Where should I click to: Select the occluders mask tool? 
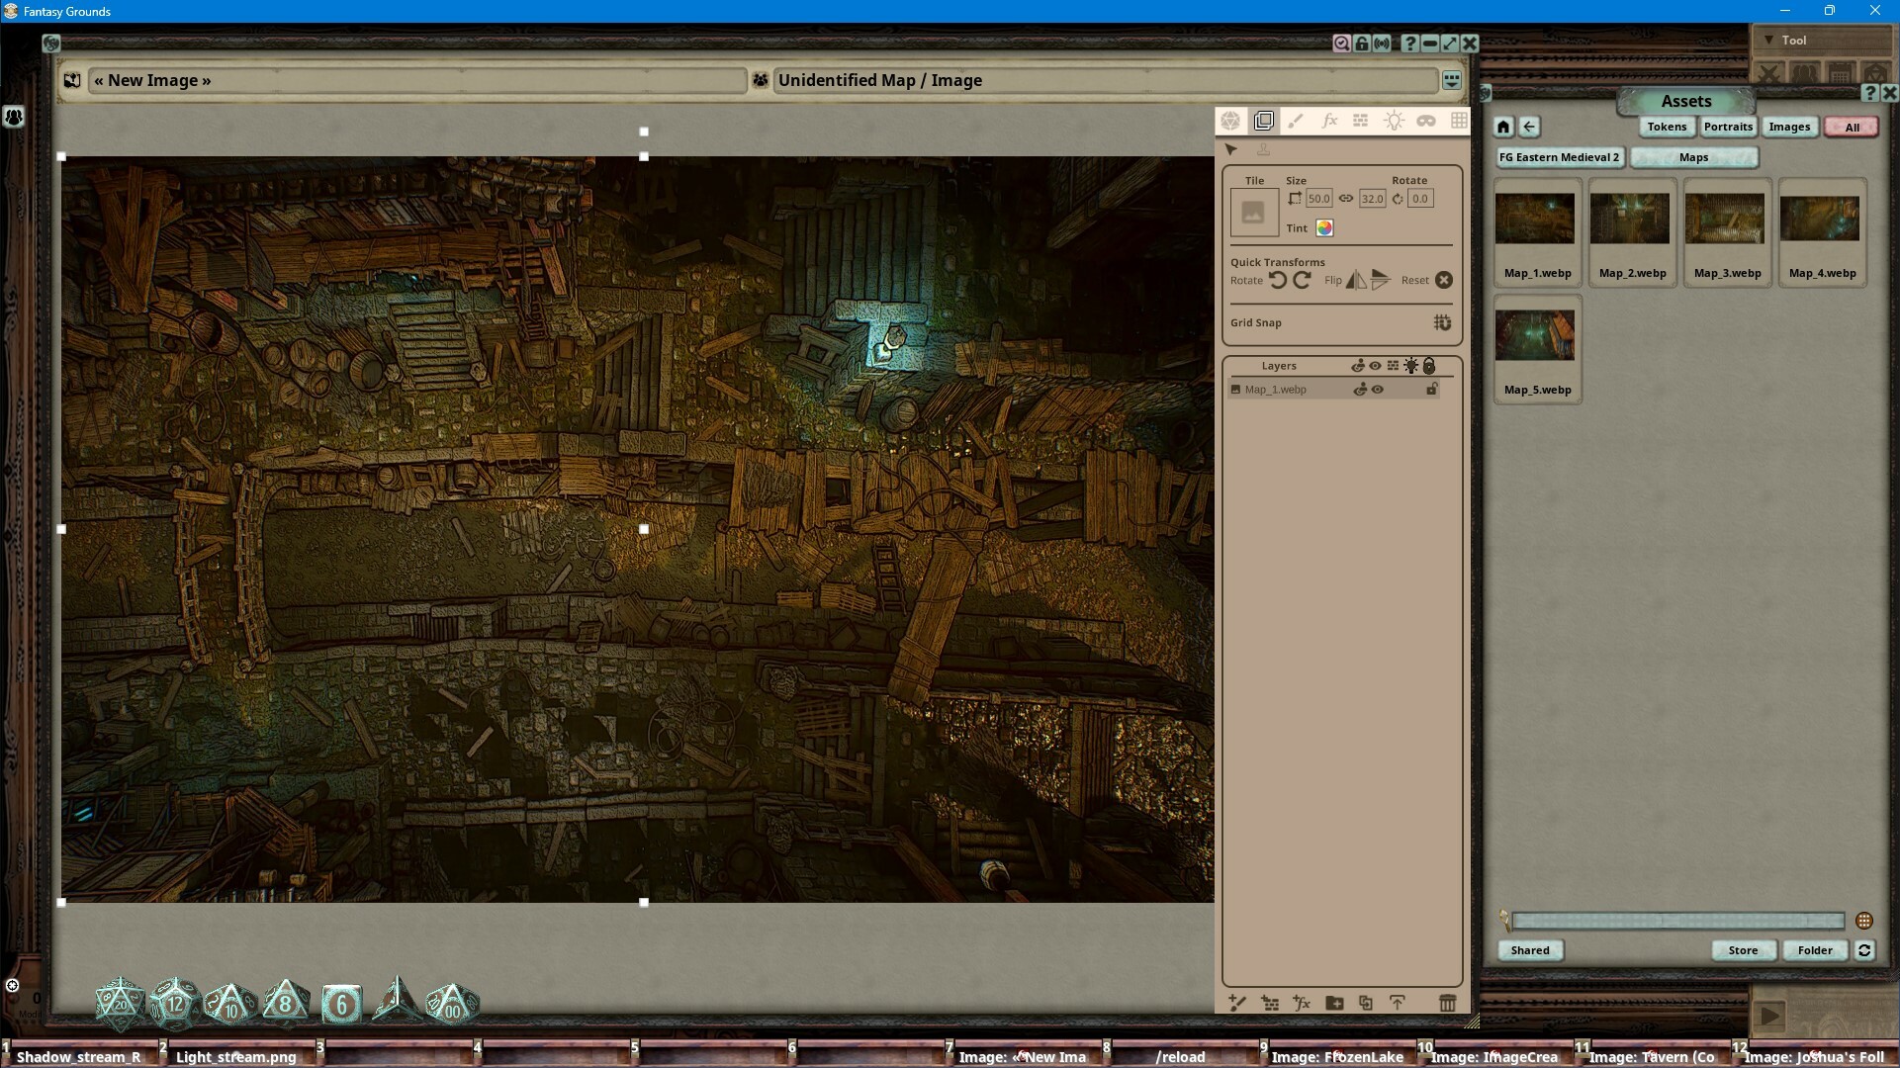1426,121
